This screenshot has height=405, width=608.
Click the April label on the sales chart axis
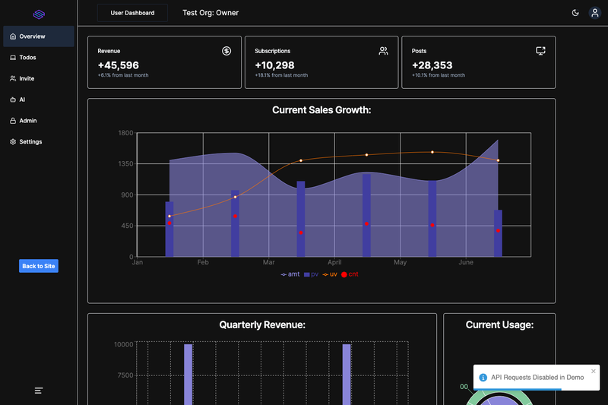pos(334,262)
